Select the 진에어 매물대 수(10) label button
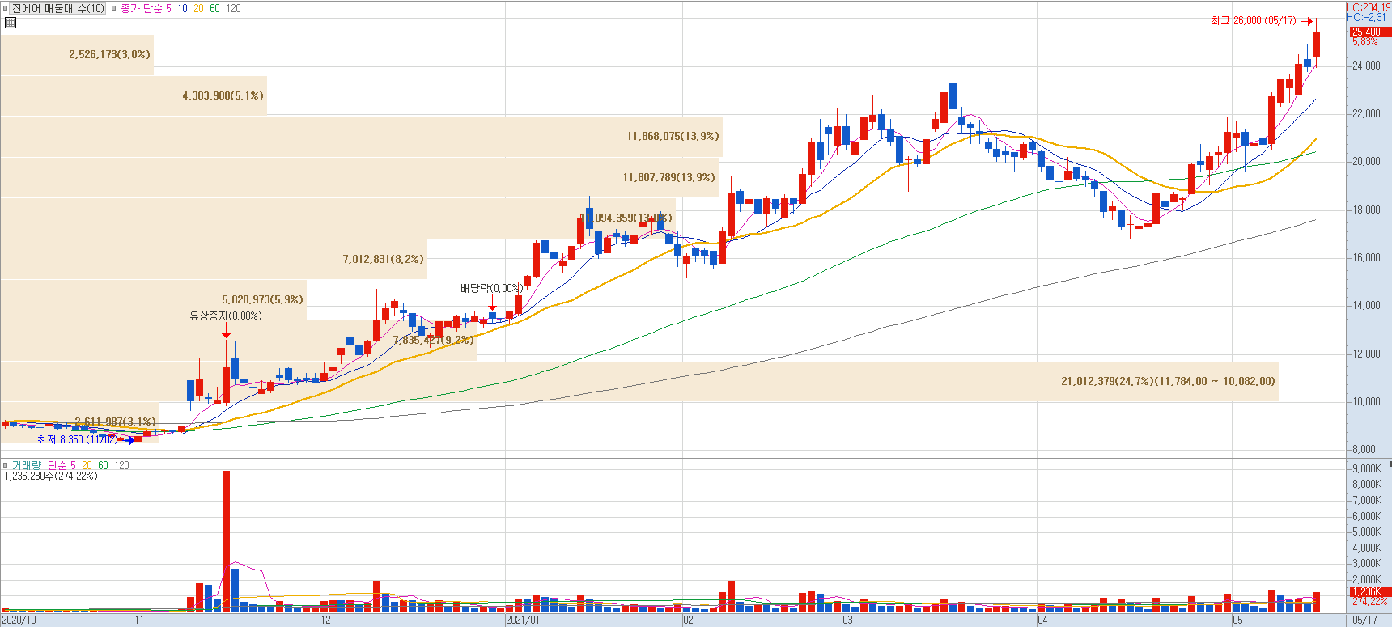 coord(58,8)
